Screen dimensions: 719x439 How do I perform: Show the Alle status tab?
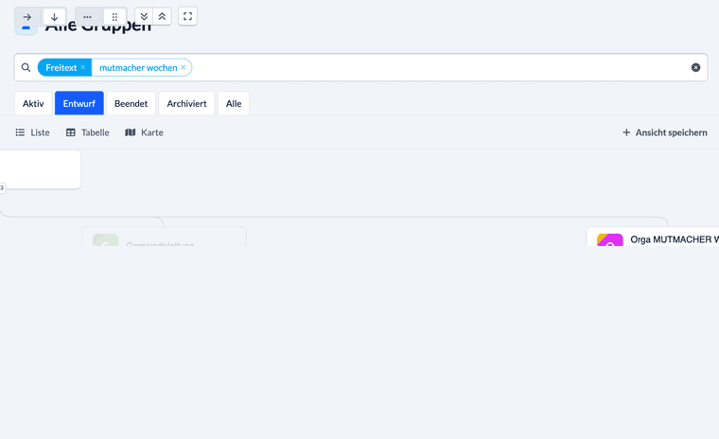(234, 103)
